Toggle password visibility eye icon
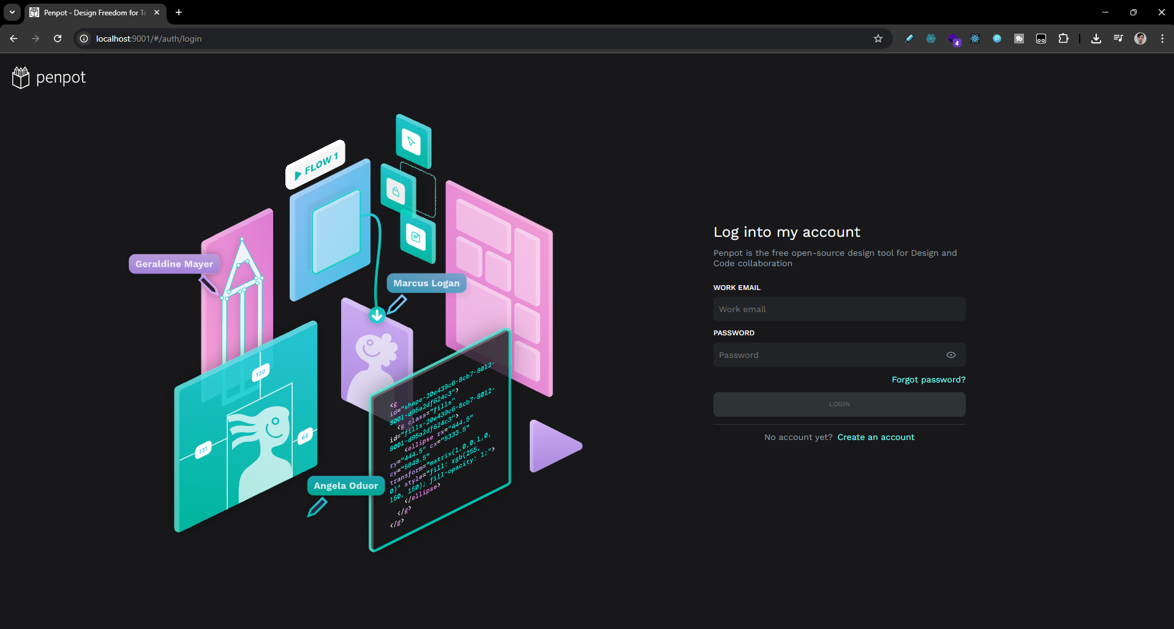The height and width of the screenshot is (629, 1174). pos(950,355)
